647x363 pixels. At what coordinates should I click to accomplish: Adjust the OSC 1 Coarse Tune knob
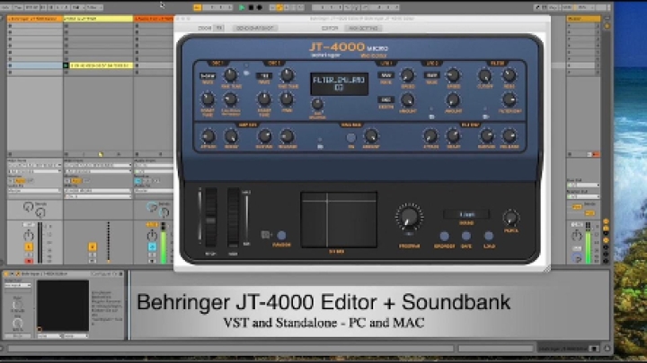[208, 99]
